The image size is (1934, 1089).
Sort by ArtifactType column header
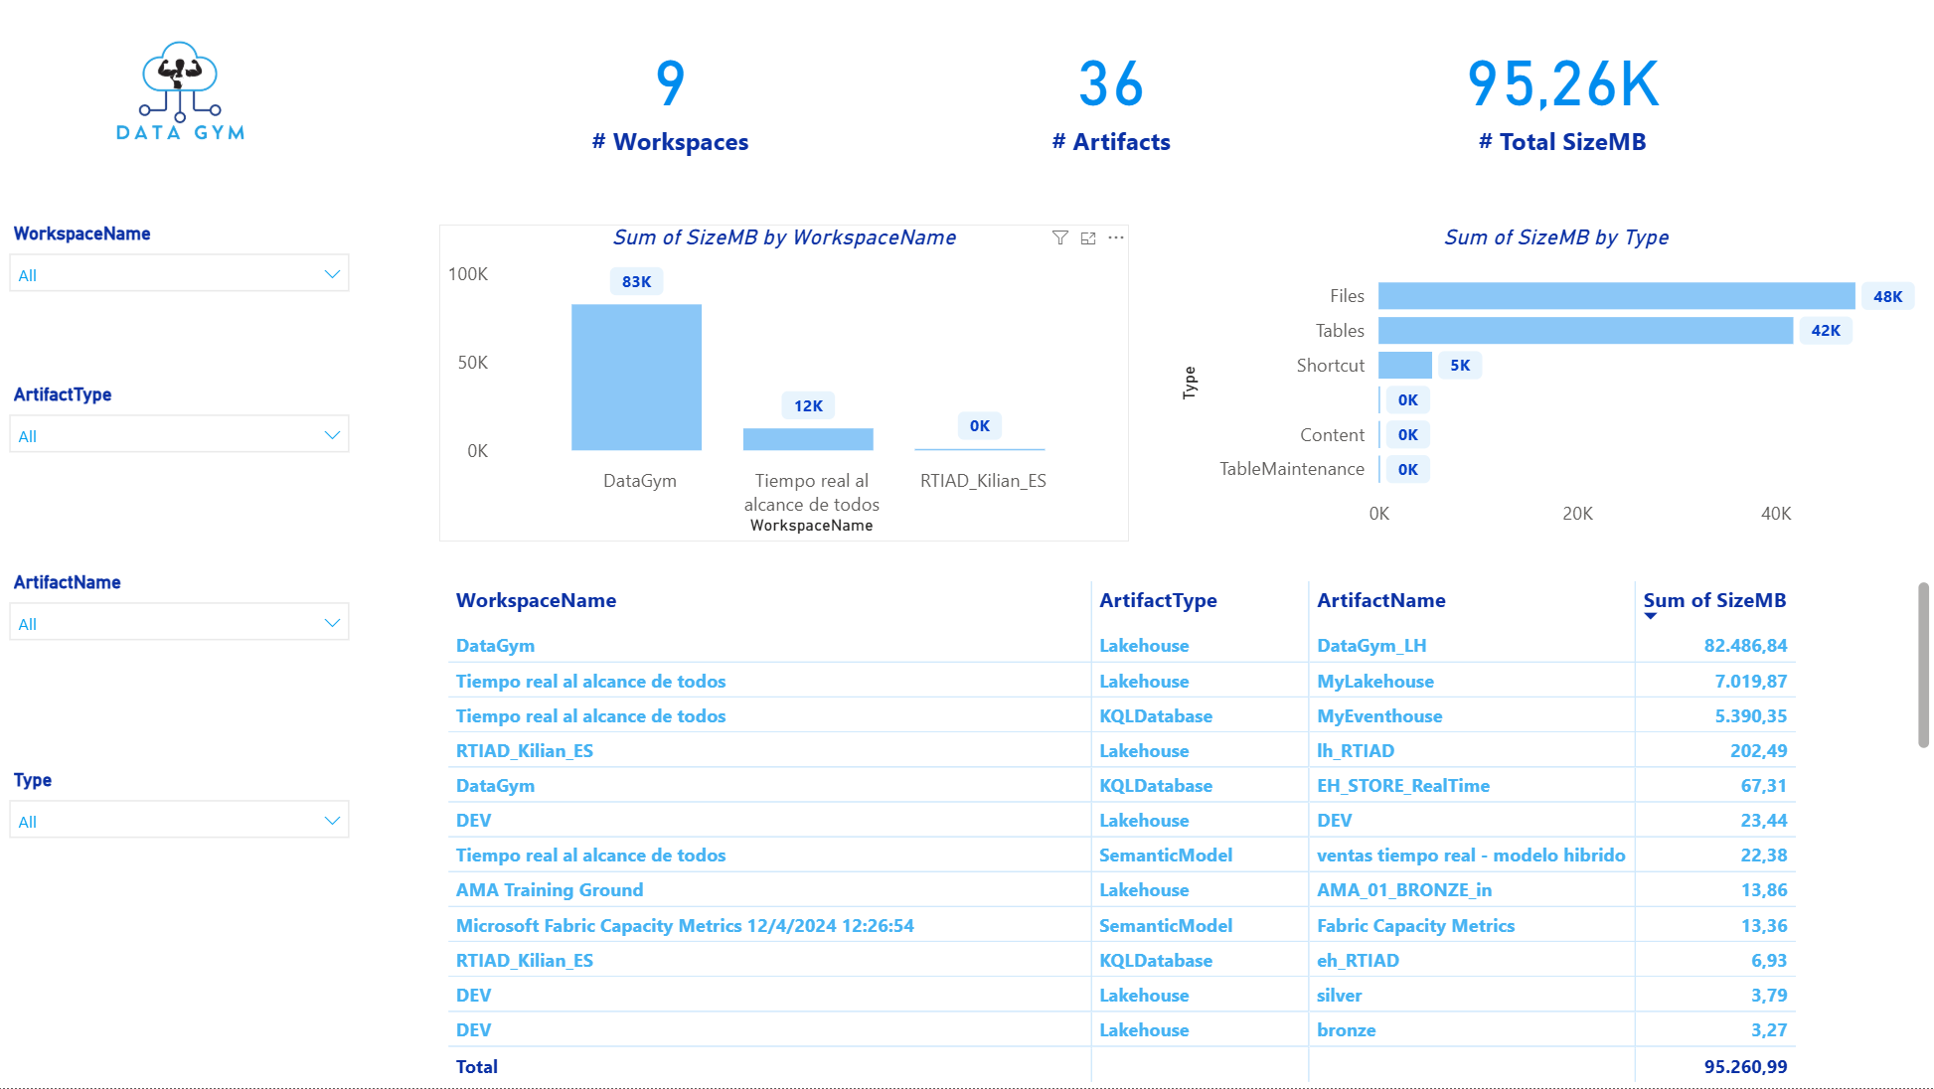[x=1158, y=600]
